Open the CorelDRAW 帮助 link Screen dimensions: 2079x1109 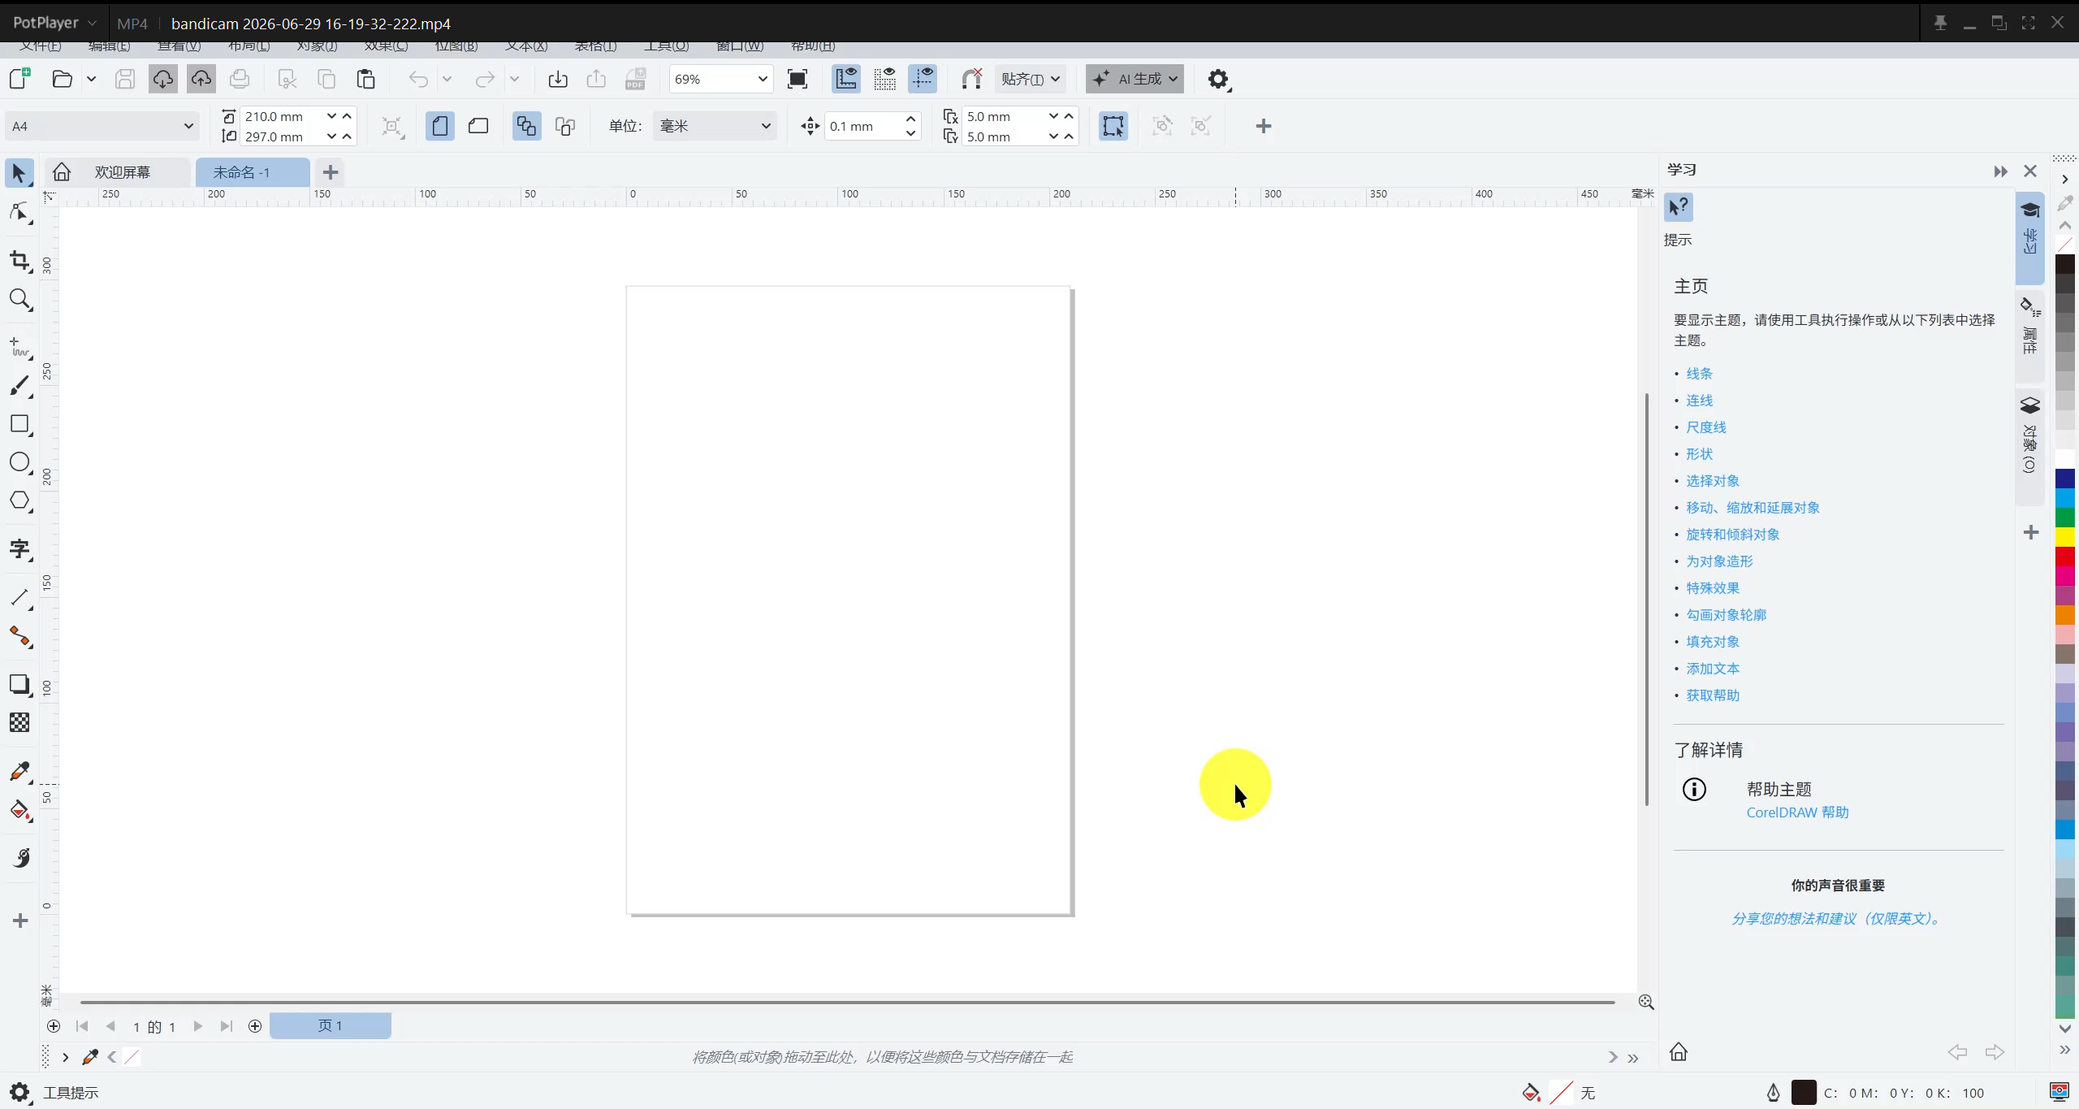pyautogui.click(x=1797, y=812)
